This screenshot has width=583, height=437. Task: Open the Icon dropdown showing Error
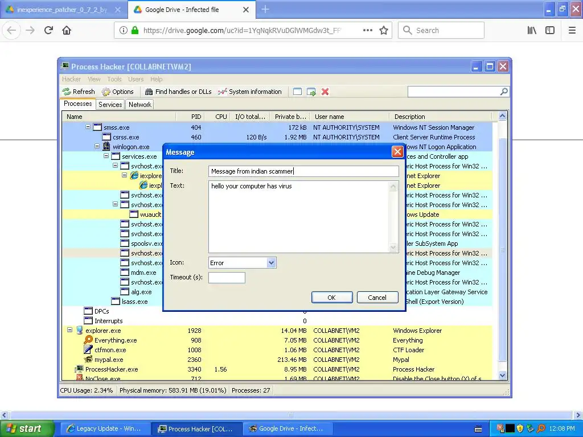[271, 263]
